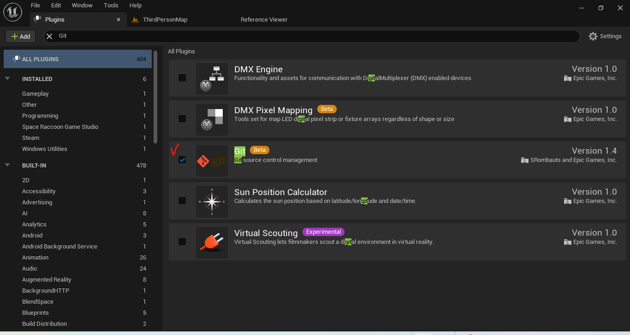The width and height of the screenshot is (630, 335).
Task: Enable the Sun Position Calculator checkbox
Action: point(182,201)
